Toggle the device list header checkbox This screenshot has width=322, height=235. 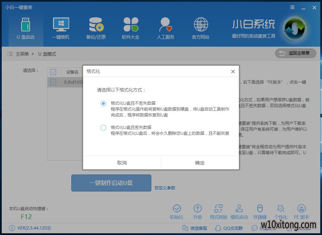[x=53, y=72]
